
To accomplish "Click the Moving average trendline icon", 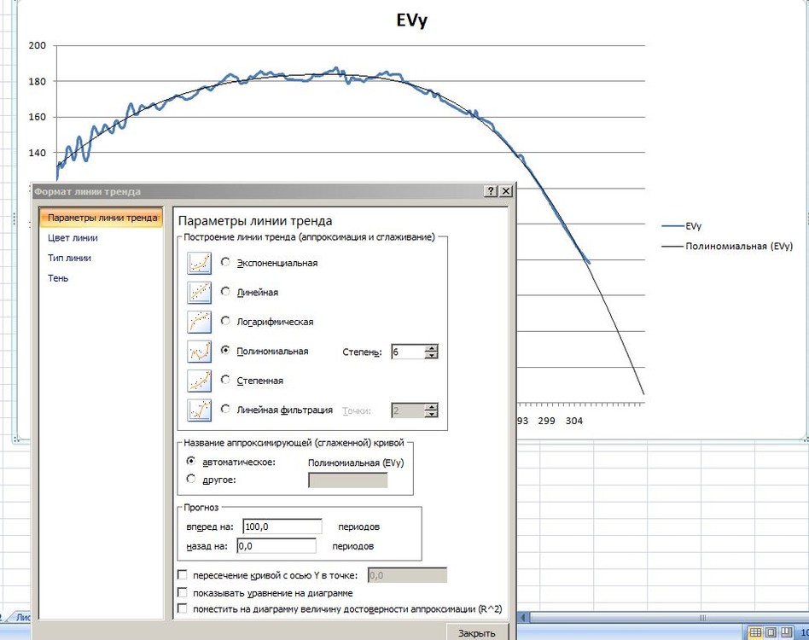I will click(x=199, y=410).
